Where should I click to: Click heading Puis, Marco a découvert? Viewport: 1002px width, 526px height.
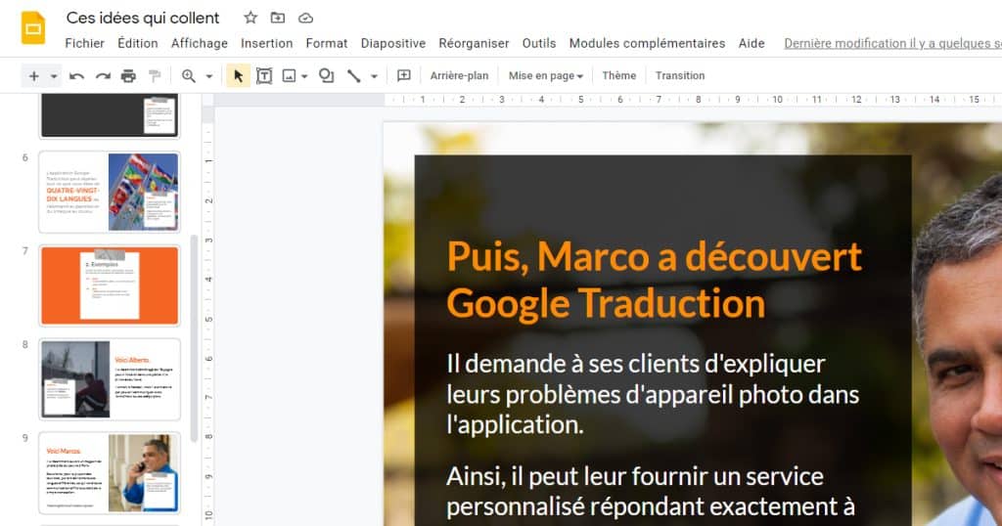pos(655,280)
